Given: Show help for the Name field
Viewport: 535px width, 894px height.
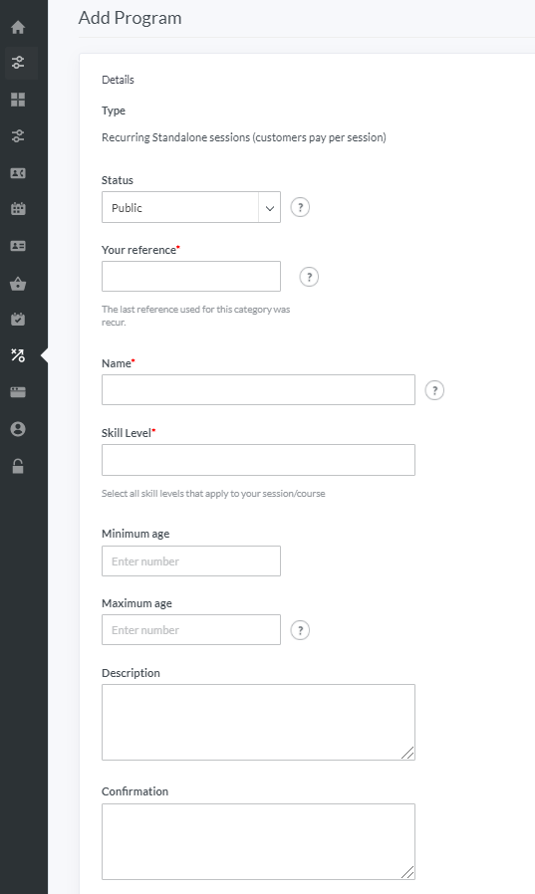Looking at the screenshot, I should [434, 390].
